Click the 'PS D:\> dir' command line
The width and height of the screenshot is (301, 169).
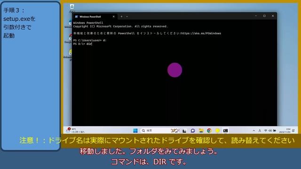click(x=83, y=44)
